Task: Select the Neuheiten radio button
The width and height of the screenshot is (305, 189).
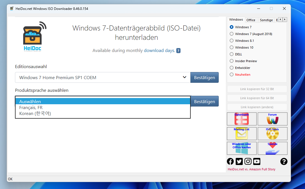Action: click(x=231, y=75)
